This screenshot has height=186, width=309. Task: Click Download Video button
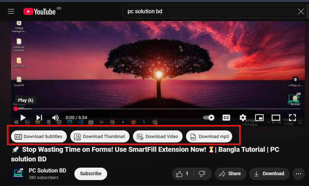pyautogui.click(x=158, y=137)
